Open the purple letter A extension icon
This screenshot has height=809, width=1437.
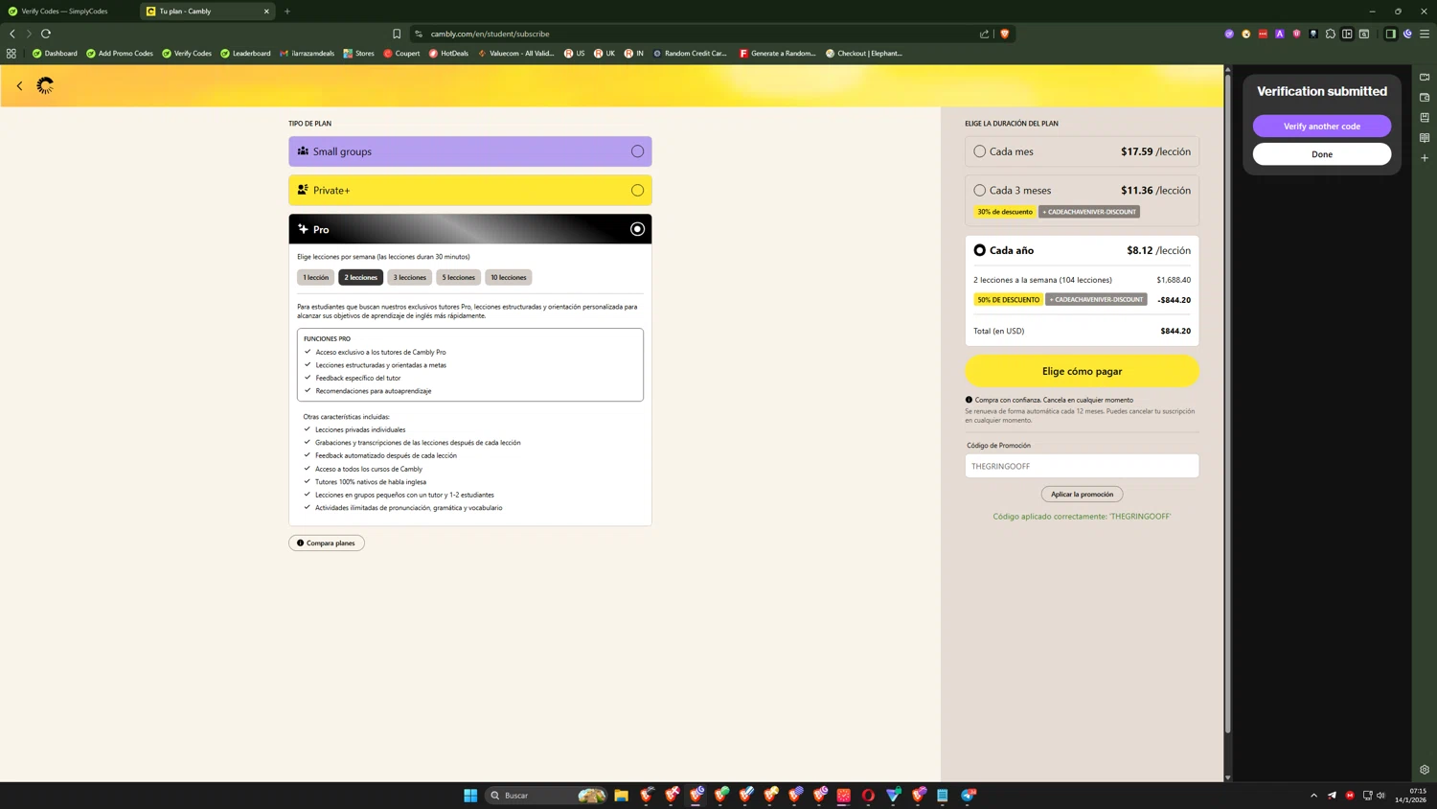pyautogui.click(x=1280, y=34)
